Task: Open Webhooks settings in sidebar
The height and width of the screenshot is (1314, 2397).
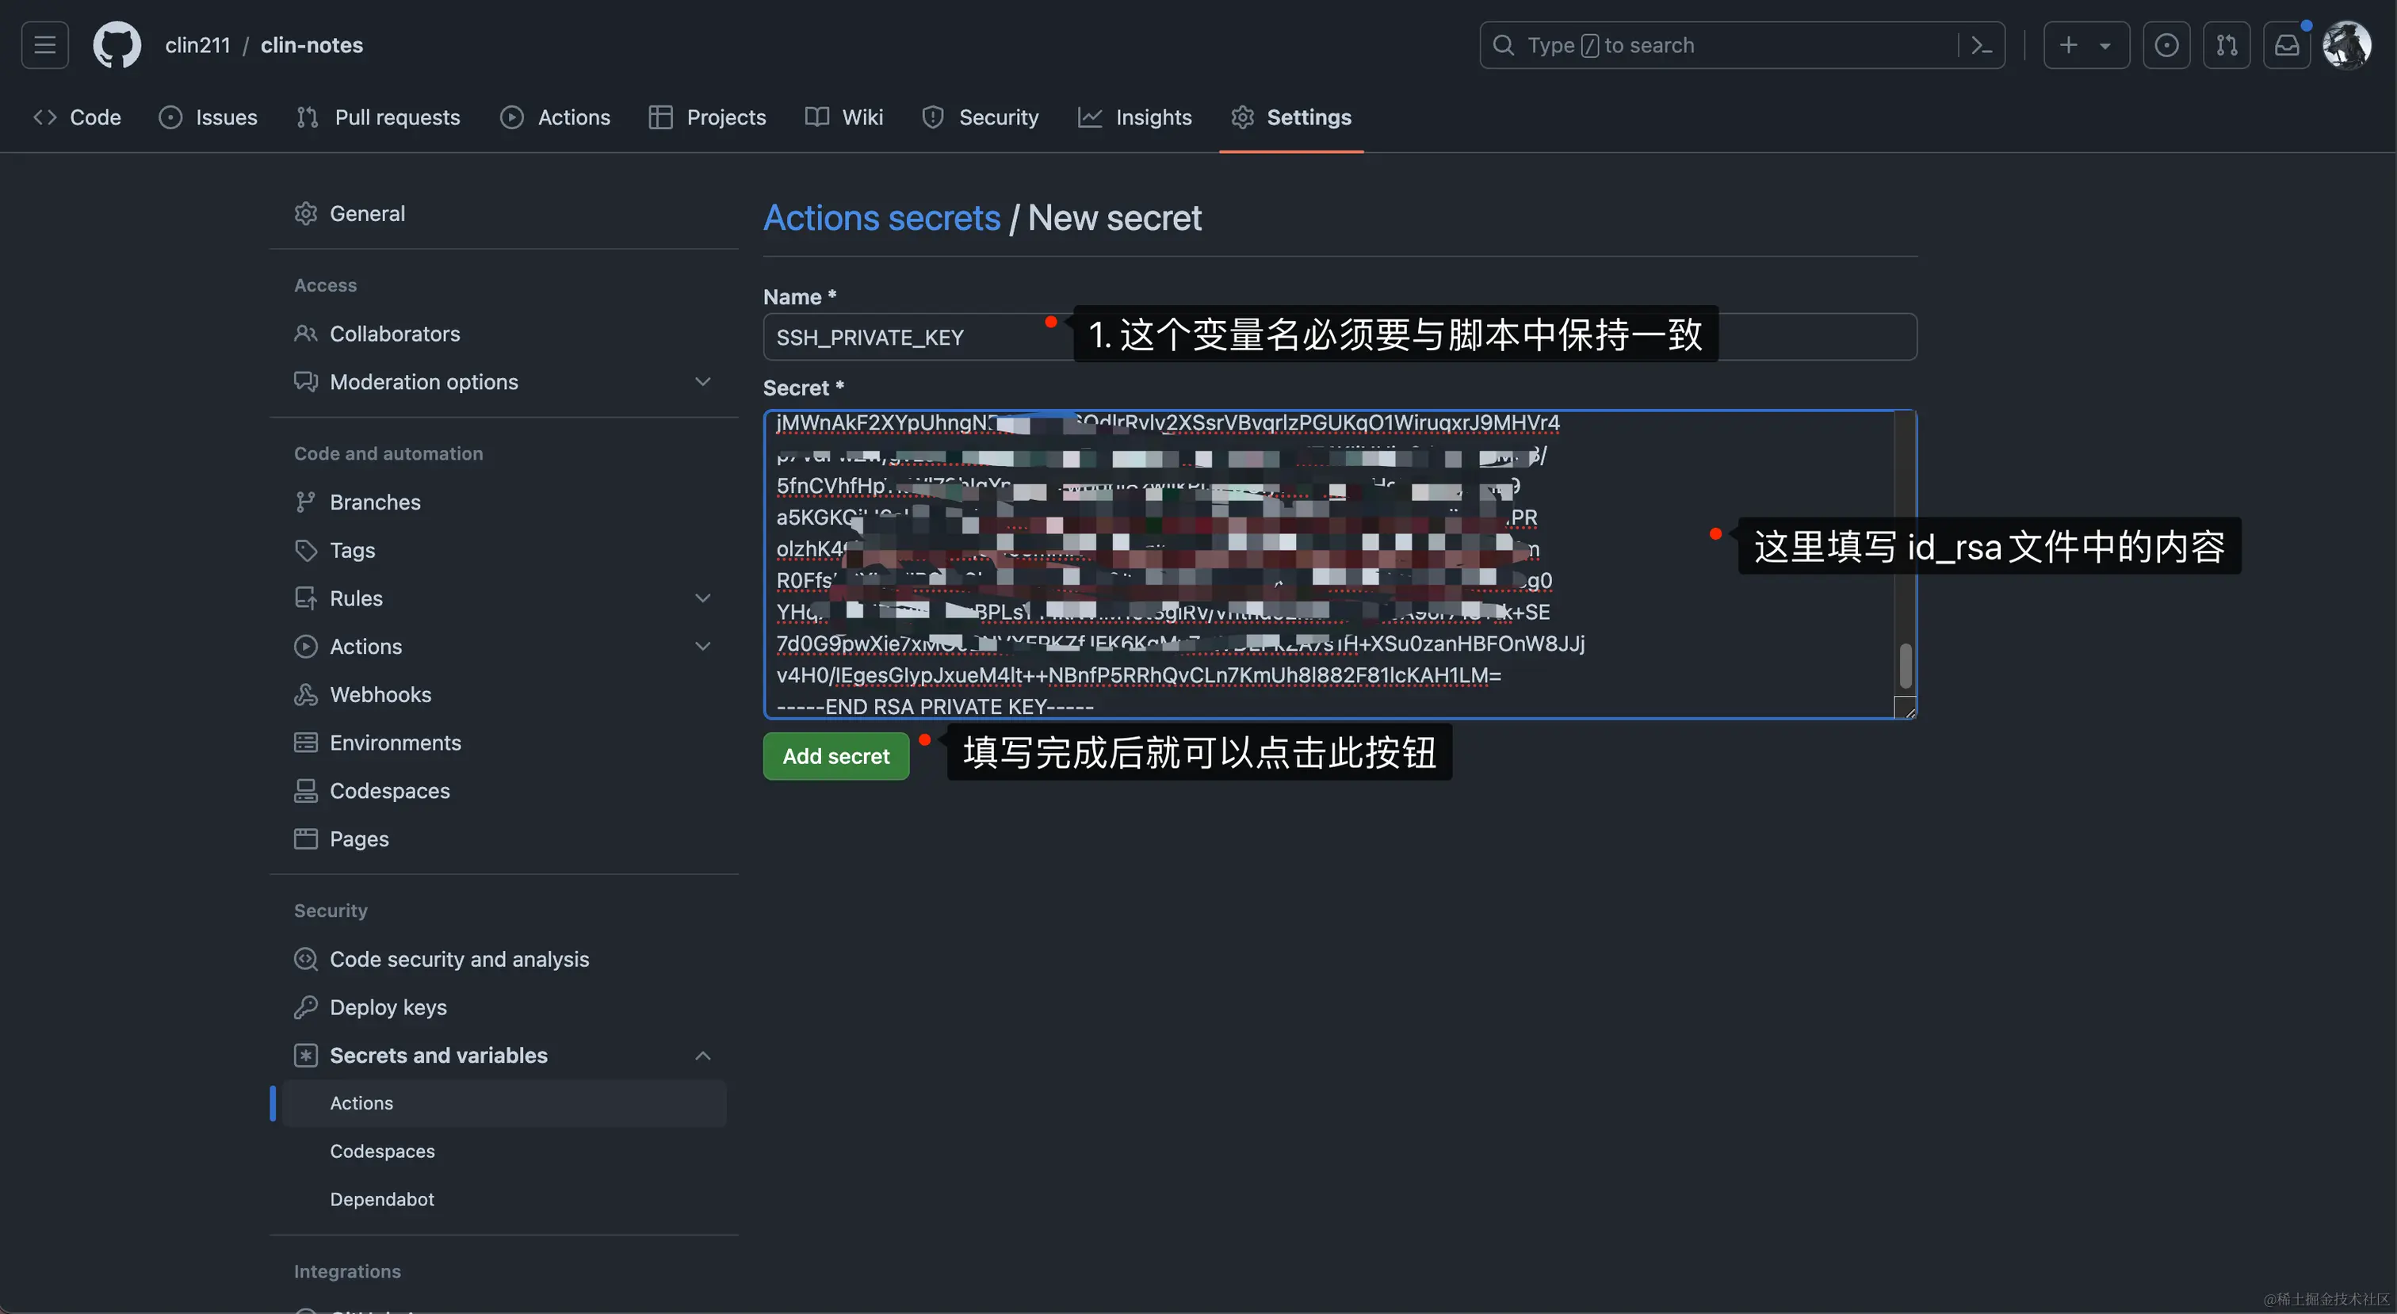Action: [380, 694]
